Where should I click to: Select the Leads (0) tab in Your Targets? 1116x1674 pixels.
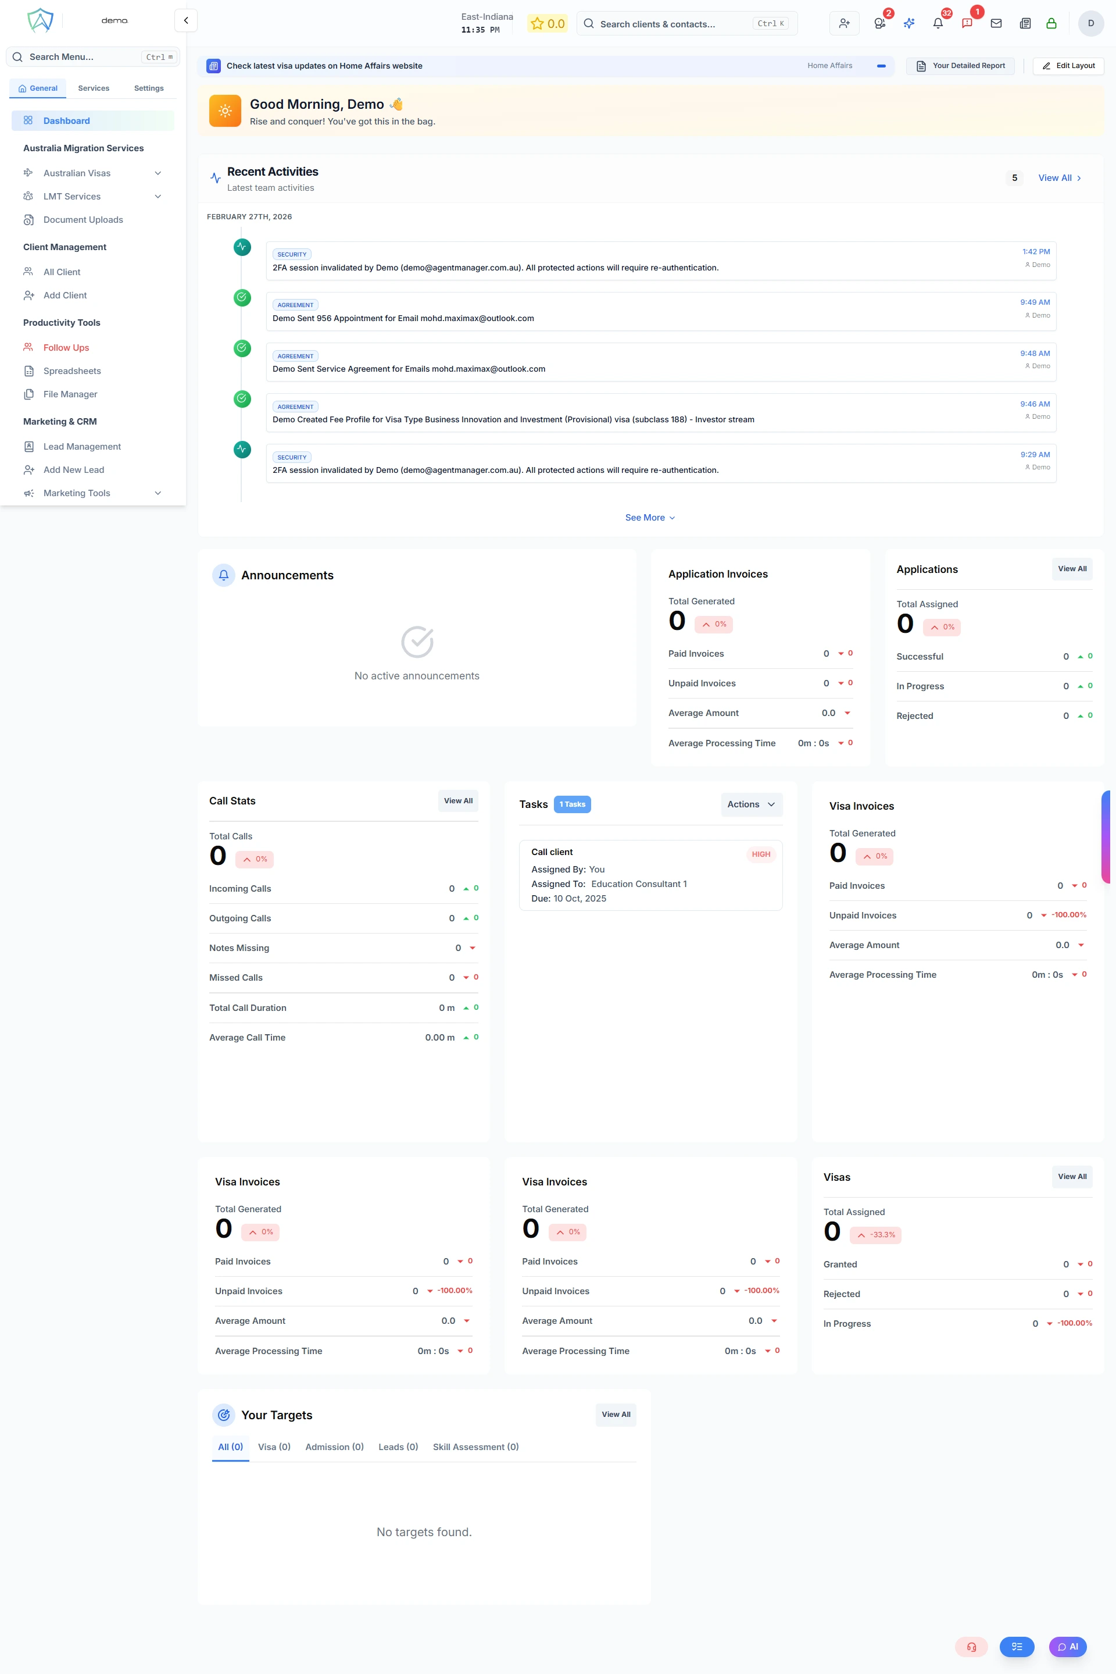click(x=398, y=1446)
